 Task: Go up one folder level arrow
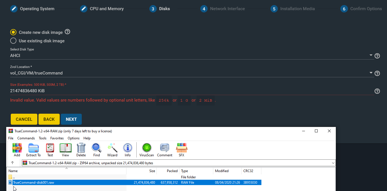pyautogui.click(x=12, y=163)
